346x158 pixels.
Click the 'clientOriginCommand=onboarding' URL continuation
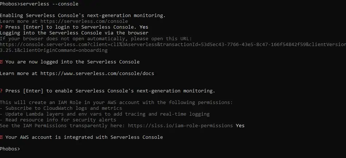tap(54, 50)
